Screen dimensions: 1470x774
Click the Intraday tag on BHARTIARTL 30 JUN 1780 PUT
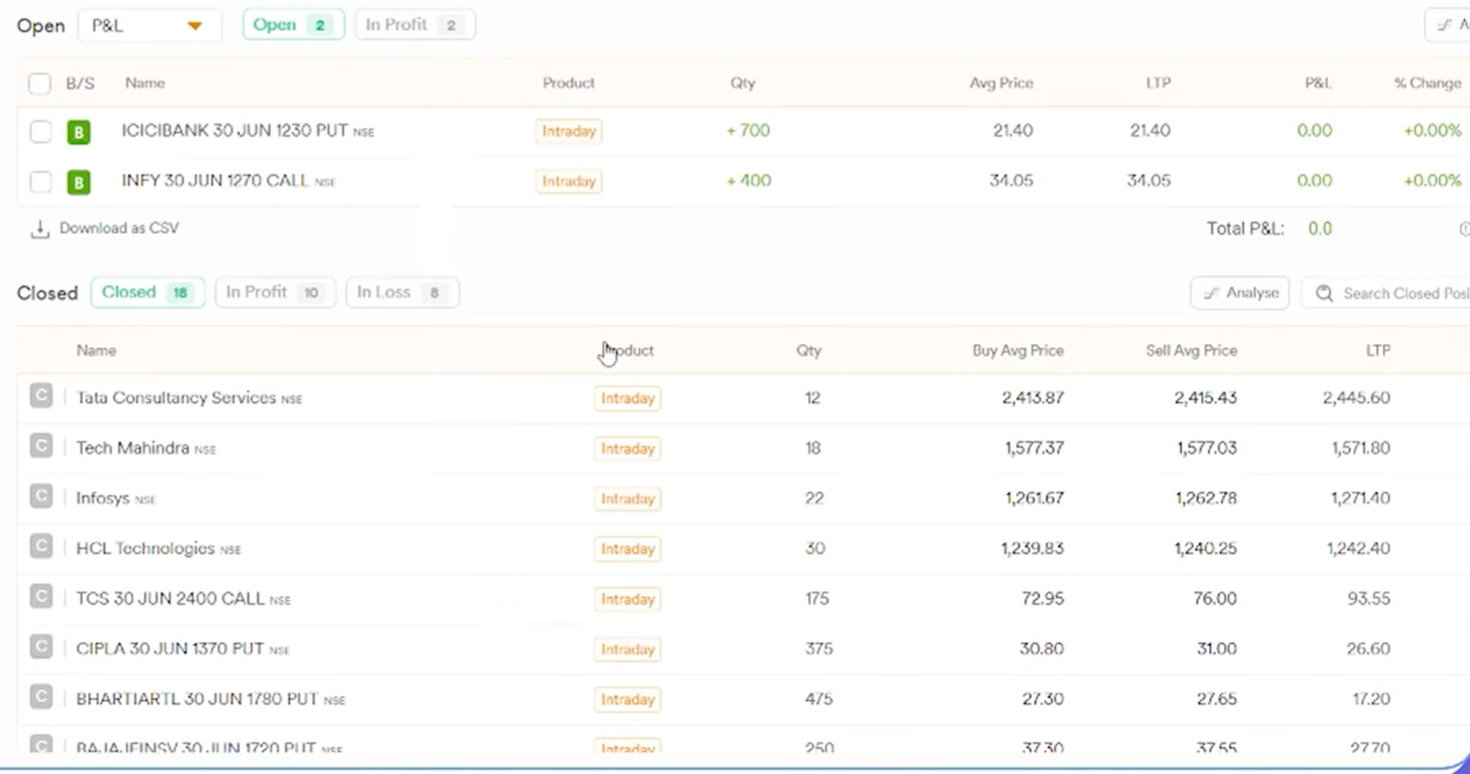pyautogui.click(x=628, y=700)
